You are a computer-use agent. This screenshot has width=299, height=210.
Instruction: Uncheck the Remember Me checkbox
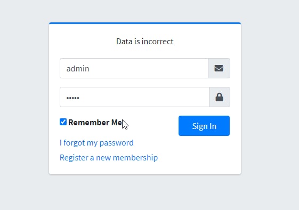pyautogui.click(x=63, y=122)
